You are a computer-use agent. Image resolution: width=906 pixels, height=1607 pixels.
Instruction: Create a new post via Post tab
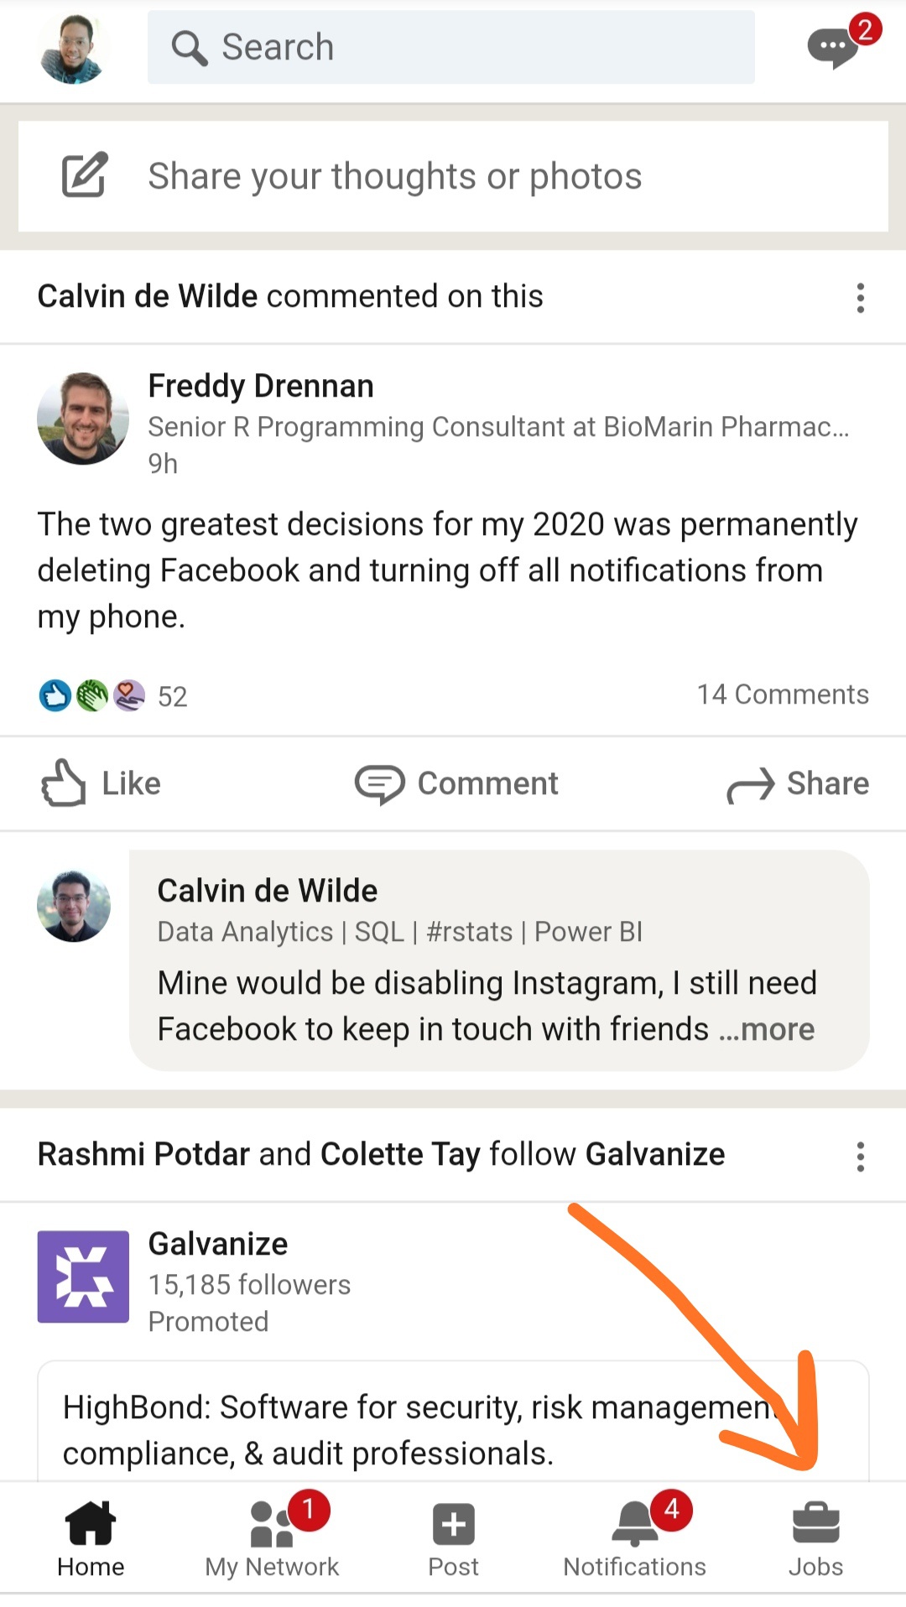[453, 1539]
